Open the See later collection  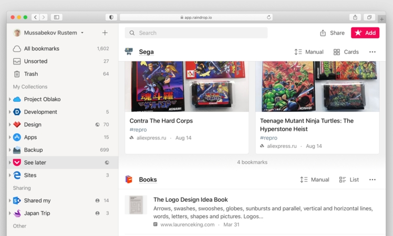coord(35,163)
